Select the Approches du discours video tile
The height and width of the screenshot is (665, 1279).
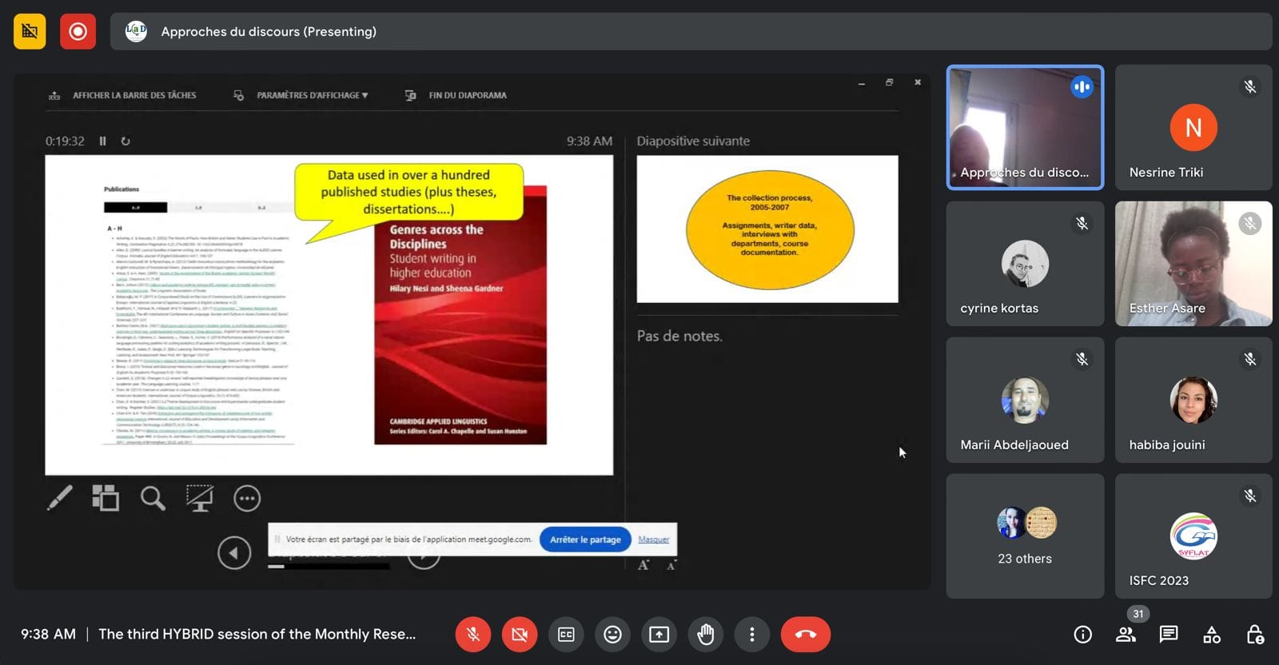(x=1025, y=127)
